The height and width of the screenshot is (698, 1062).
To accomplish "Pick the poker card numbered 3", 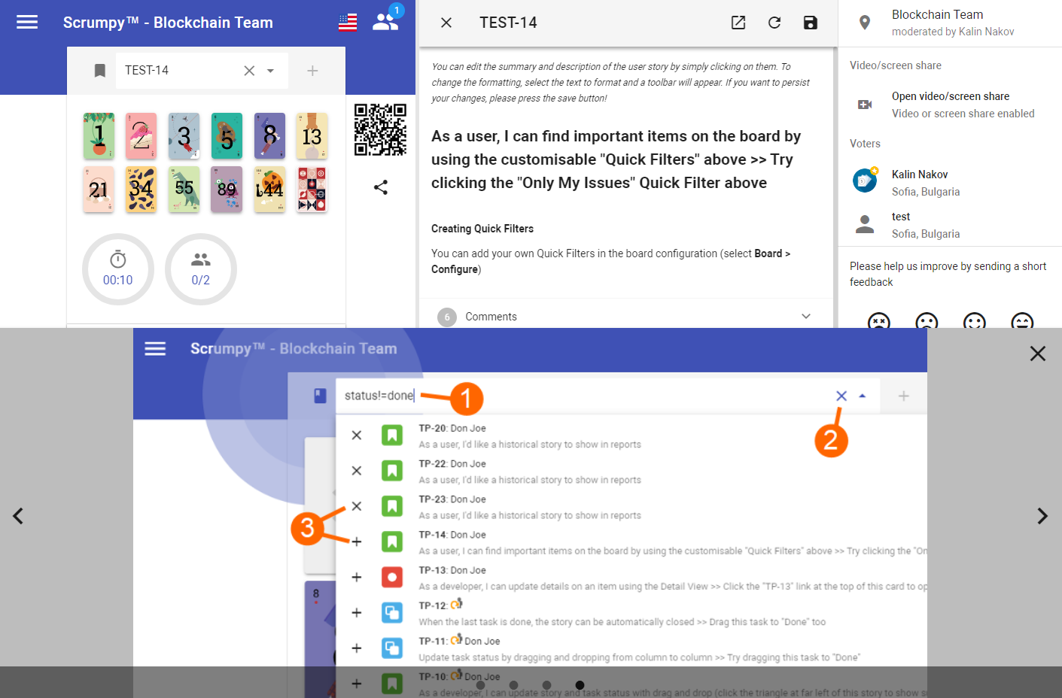I will [x=184, y=136].
